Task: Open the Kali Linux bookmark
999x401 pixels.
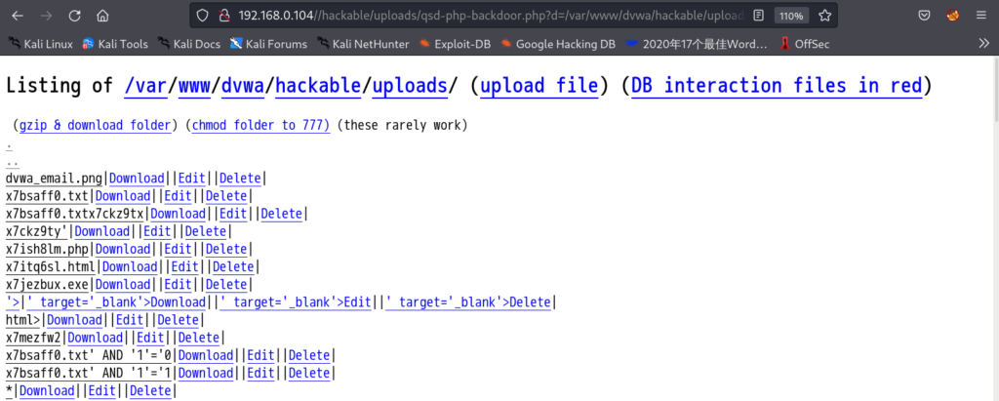Action: pyautogui.click(x=41, y=44)
